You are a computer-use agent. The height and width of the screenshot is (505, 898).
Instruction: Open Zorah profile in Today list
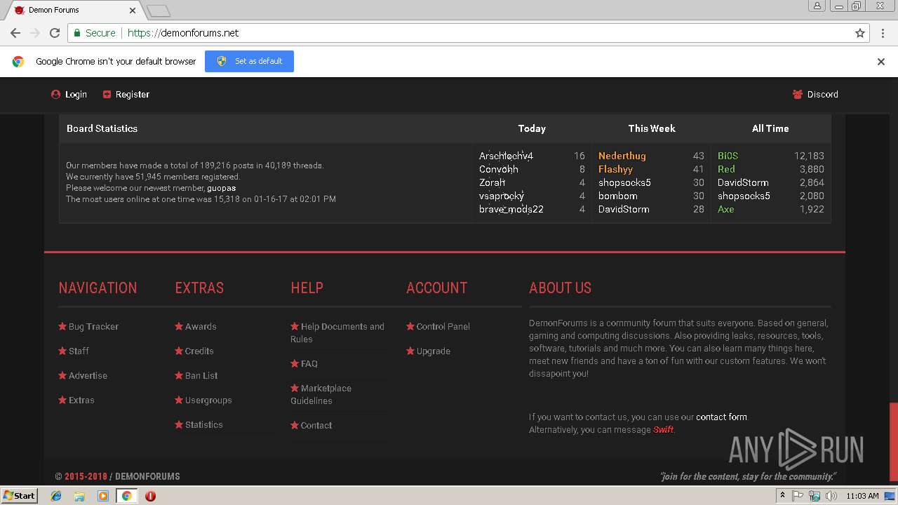pos(492,182)
